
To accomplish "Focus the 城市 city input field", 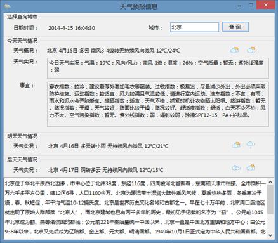I will pos(194,27).
